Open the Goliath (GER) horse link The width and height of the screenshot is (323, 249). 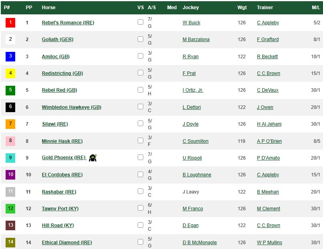tap(58, 40)
